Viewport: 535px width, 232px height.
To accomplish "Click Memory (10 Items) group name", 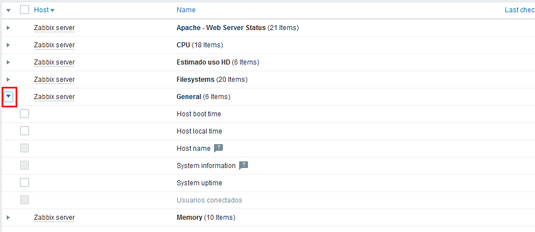I will tap(206, 218).
